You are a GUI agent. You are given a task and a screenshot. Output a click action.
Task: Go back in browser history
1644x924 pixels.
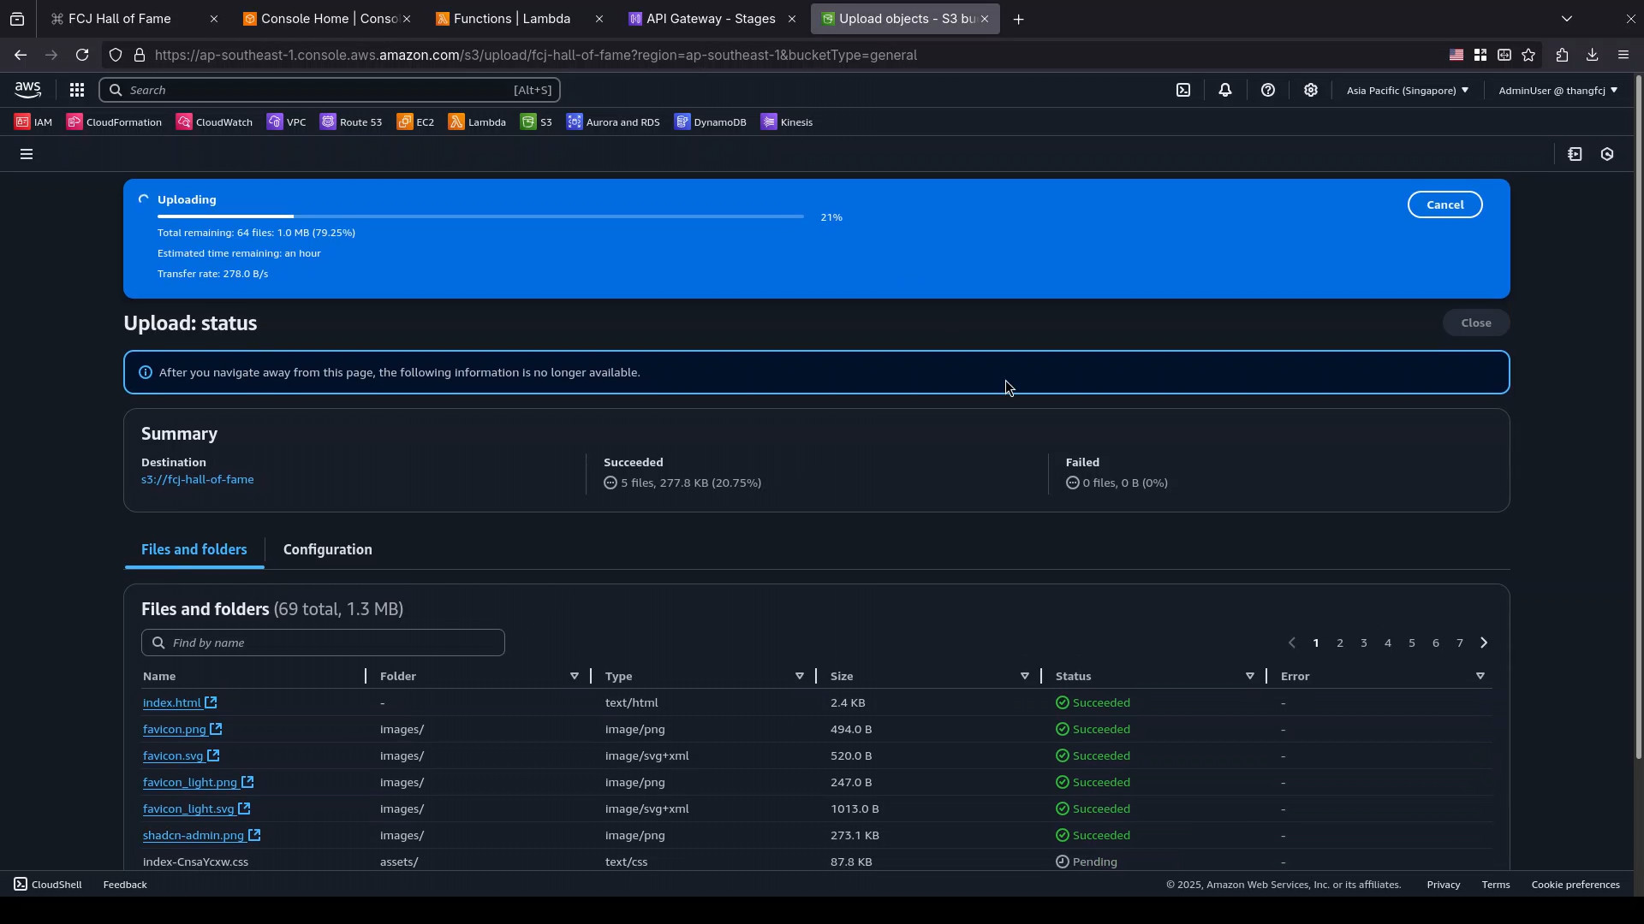(x=21, y=55)
